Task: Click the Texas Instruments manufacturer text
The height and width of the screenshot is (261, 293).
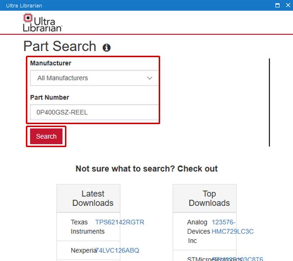Action: (87, 227)
